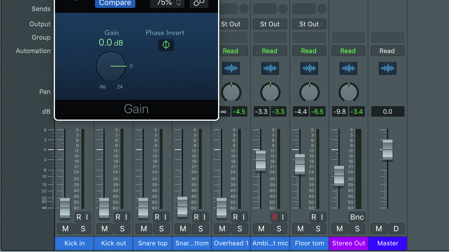Mute the Stereo Out channel
This screenshot has height=252, width=449.
[340, 229]
